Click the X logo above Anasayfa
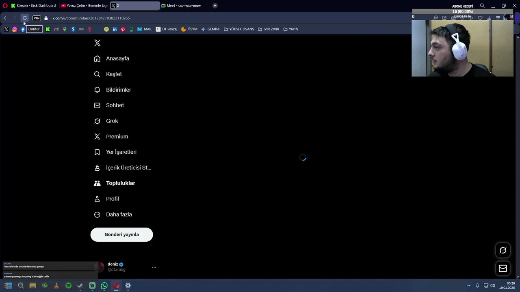This screenshot has width=520, height=292. tap(97, 43)
